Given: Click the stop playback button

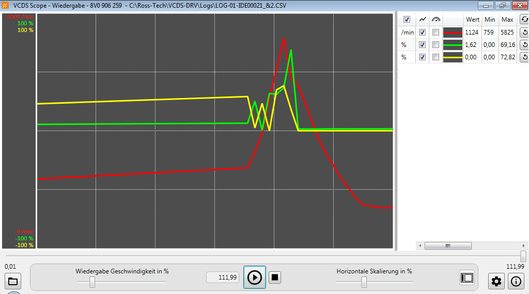Looking at the screenshot, I should coord(275,277).
